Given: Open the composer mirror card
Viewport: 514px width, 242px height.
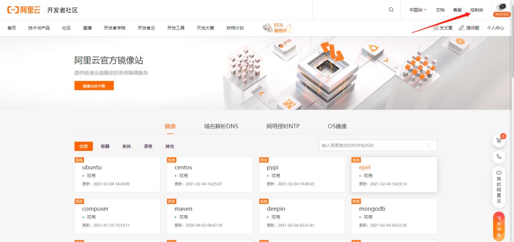Looking at the screenshot, I should [x=117, y=216].
